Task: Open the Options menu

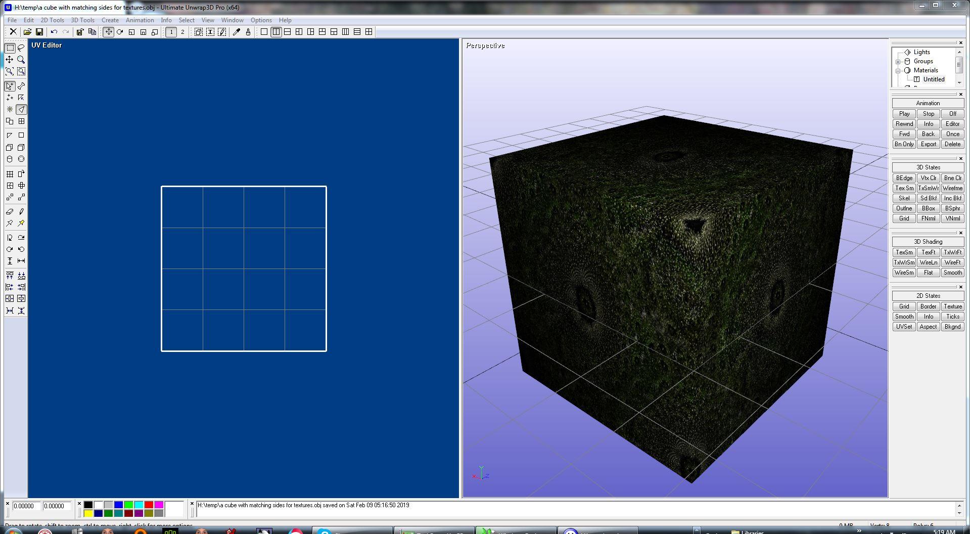Action: click(x=261, y=20)
